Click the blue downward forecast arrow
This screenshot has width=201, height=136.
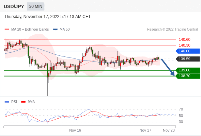tap(168, 67)
